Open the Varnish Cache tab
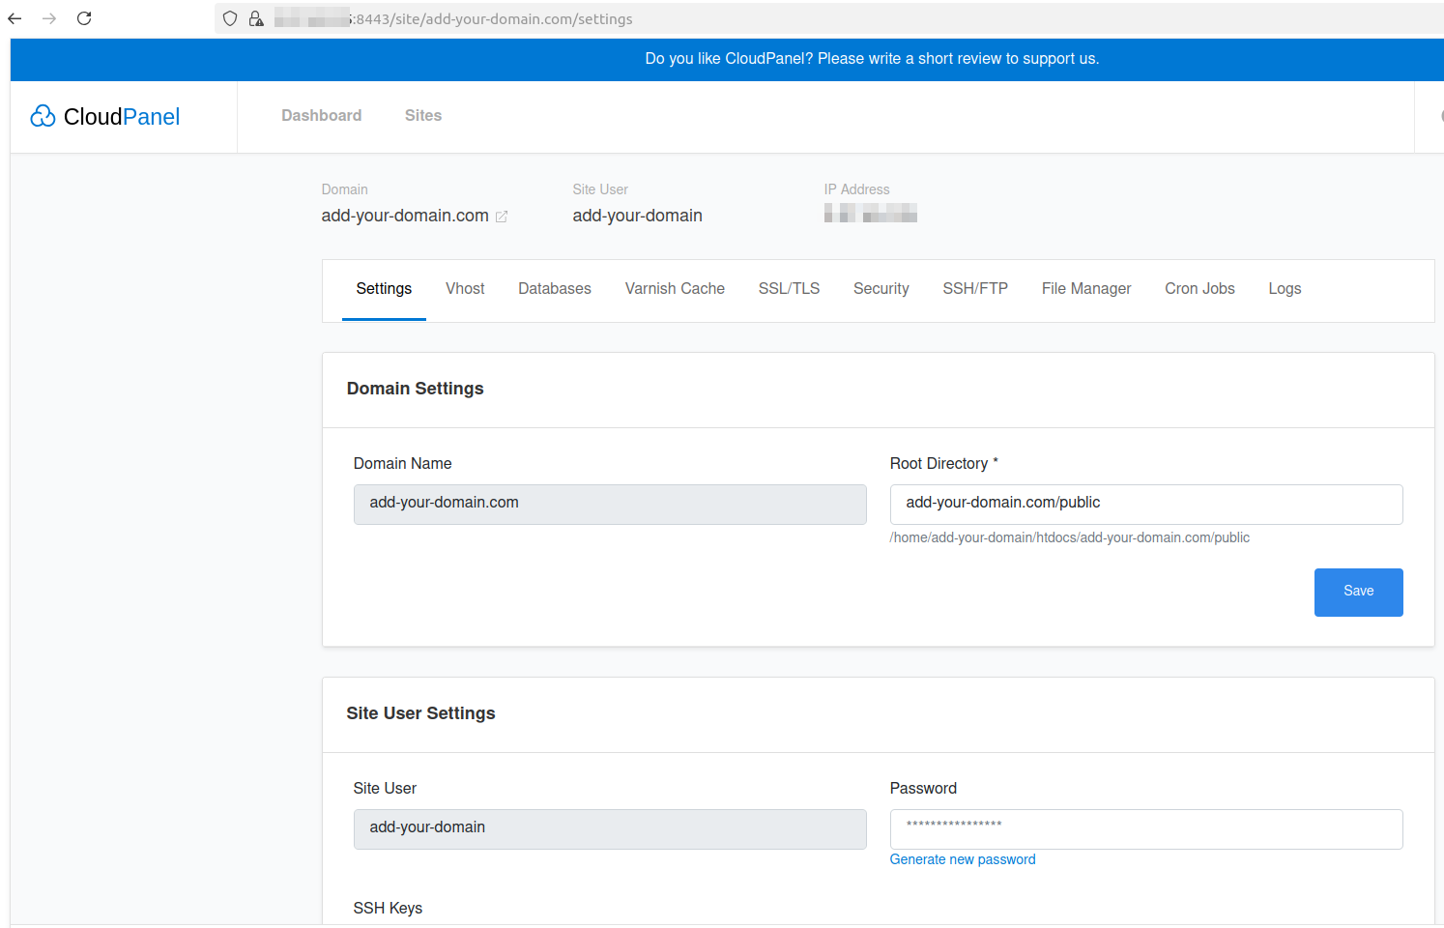This screenshot has width=1444, height=928. tap(675, 288)
